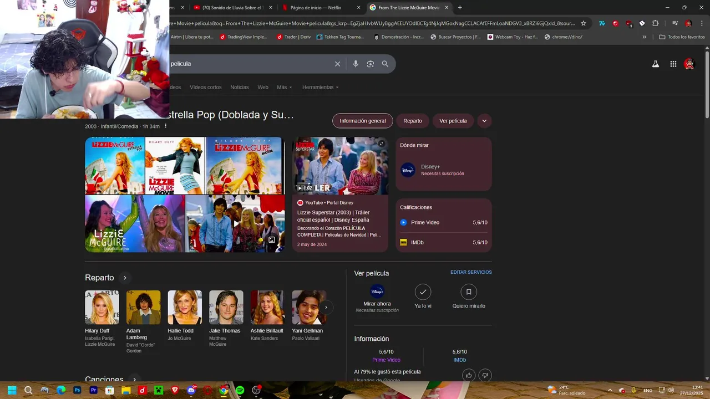The width and height of the screenshot is (710, 399).
Task: Select the Ver película chip button
Action: point(453,121)
